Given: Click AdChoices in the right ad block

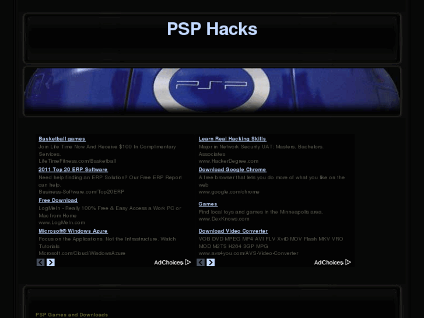Looking at the screenshot, I should point(332,262).
